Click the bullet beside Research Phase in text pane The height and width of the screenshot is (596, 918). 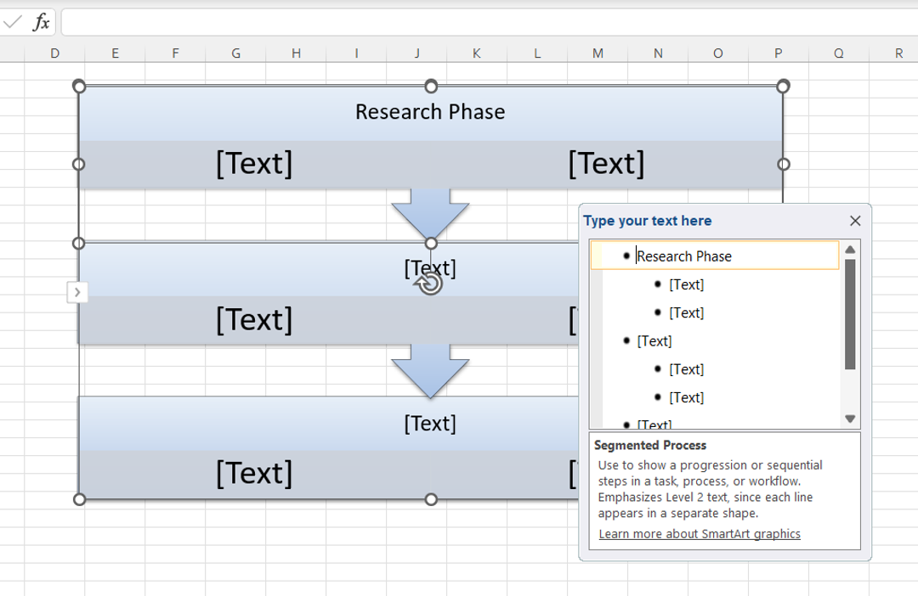click(x=627, y=256)
